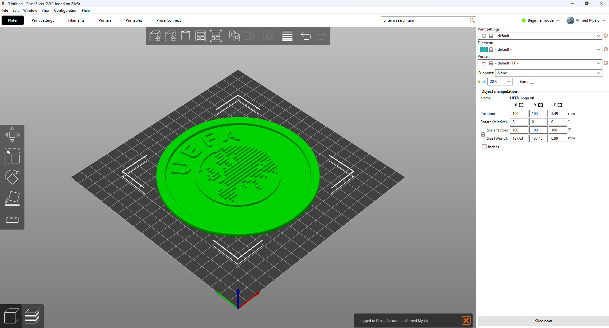Open printer preset edit gear icon
This screenshot has height=328, width=609.
coord(606,63)
